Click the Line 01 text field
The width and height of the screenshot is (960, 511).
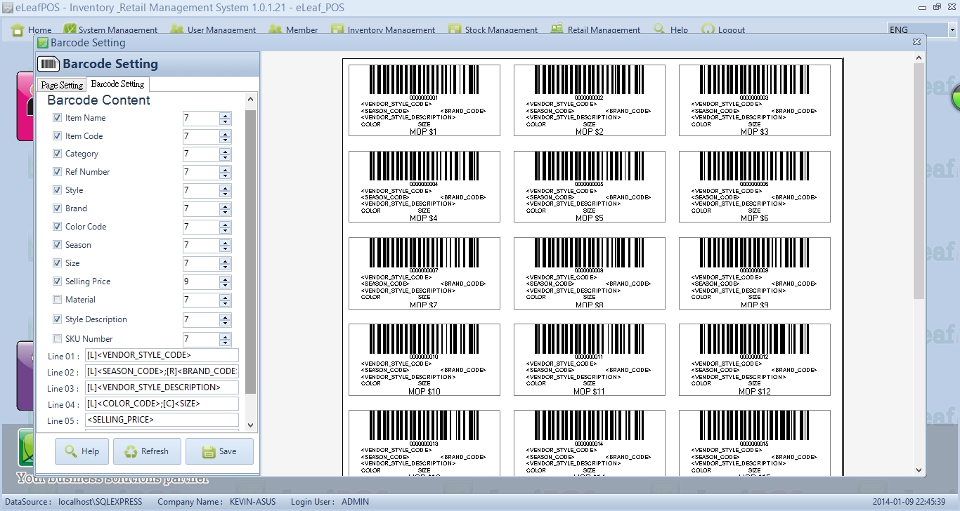162,356
